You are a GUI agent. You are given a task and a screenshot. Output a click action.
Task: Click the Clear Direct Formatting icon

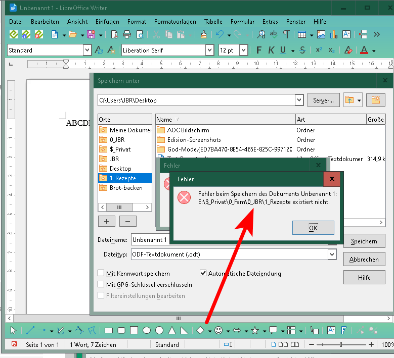(348, 50)
